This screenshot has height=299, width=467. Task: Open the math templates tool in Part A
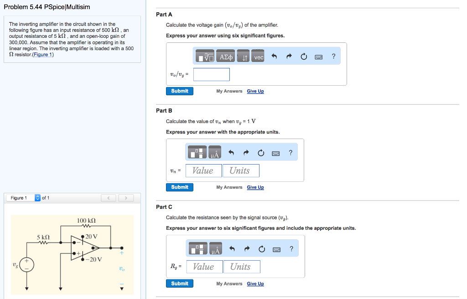205,56
